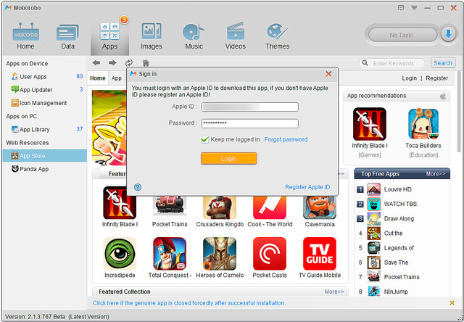Click the promotional banner image
The image size is (464, 322).
tap(109, 128)
